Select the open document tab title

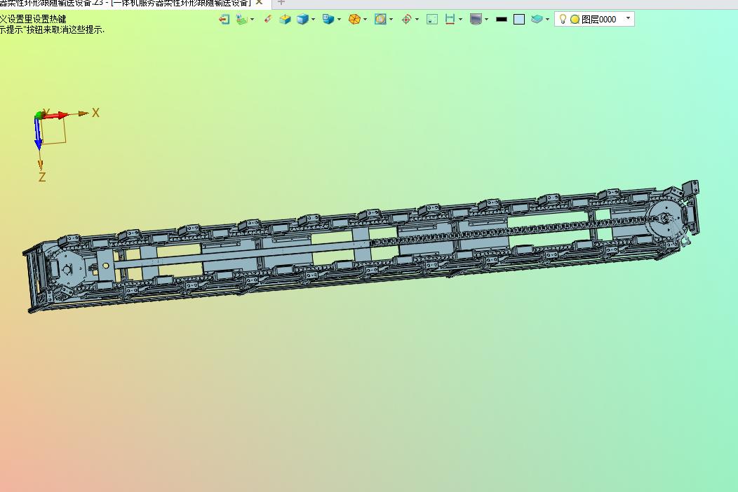point(125,3)
